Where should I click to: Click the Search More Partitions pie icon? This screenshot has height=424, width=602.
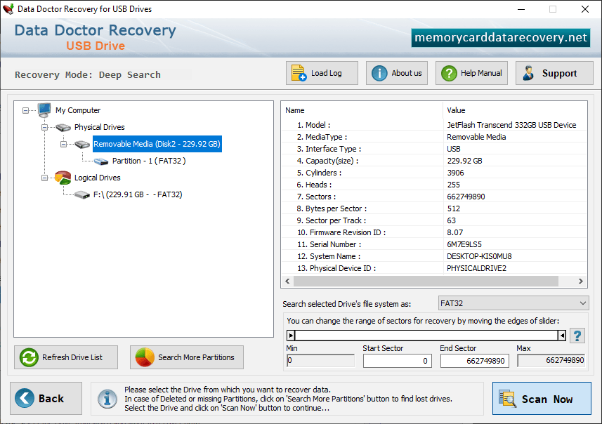click(145, 357)
